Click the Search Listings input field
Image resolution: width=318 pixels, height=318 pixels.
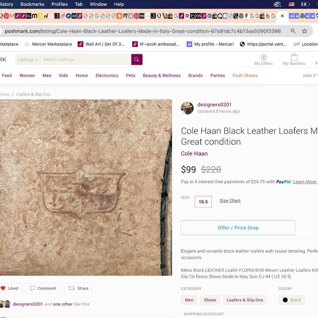[86, 60]
